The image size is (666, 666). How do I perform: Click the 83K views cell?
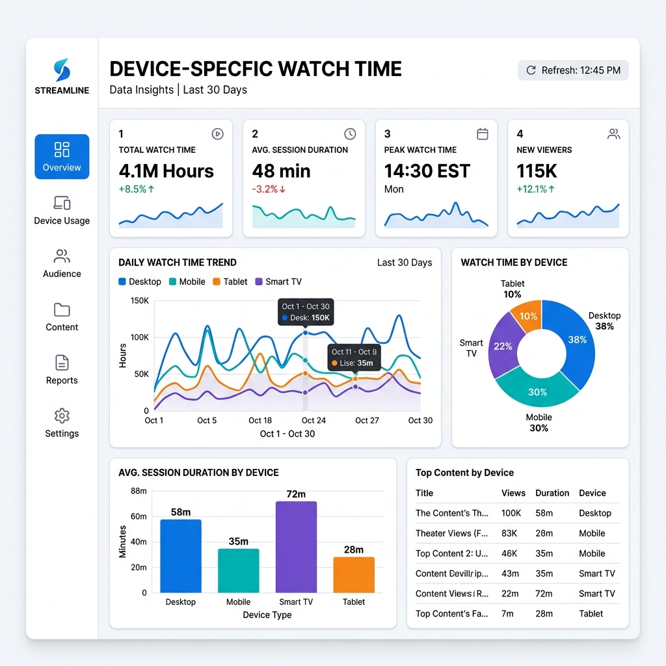[x=509, y=533]
